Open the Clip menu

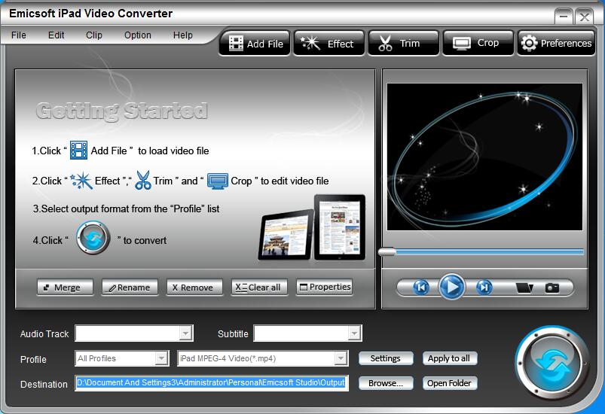93,35
